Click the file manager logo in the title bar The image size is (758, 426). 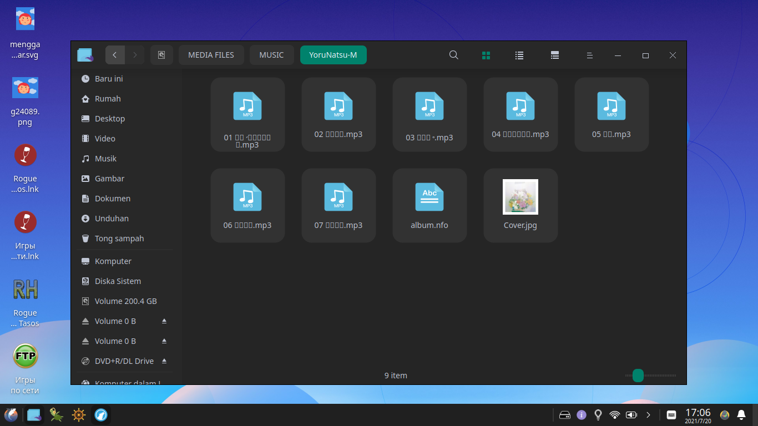pos(85,55)
